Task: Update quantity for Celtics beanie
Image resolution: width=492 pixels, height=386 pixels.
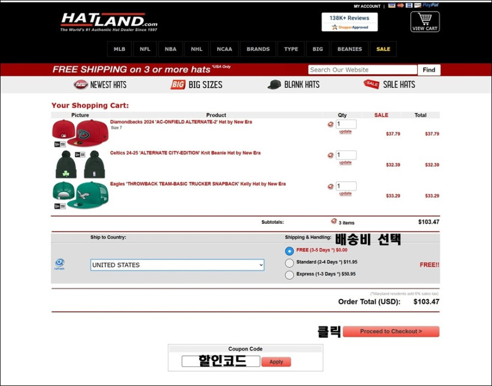Action: [345, 162]
